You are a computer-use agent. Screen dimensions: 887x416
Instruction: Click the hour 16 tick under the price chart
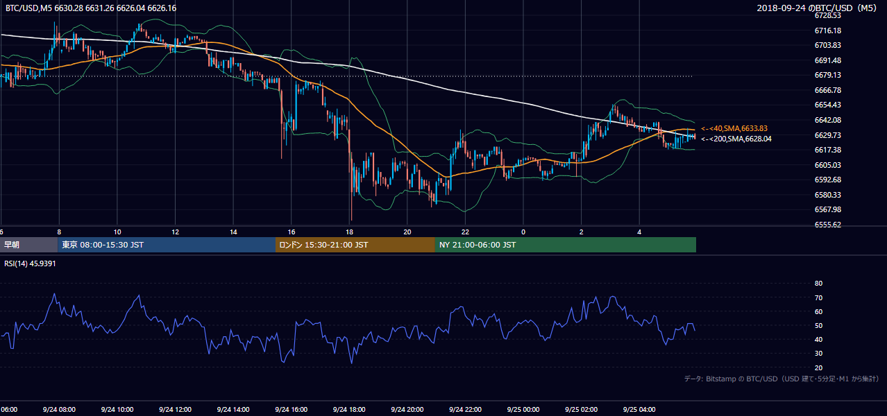point(292,232)
